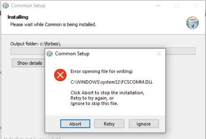The width and height of the screenshot is (206, 139).
Task: Click the 'Installing' header text
Action: [18, 17]
